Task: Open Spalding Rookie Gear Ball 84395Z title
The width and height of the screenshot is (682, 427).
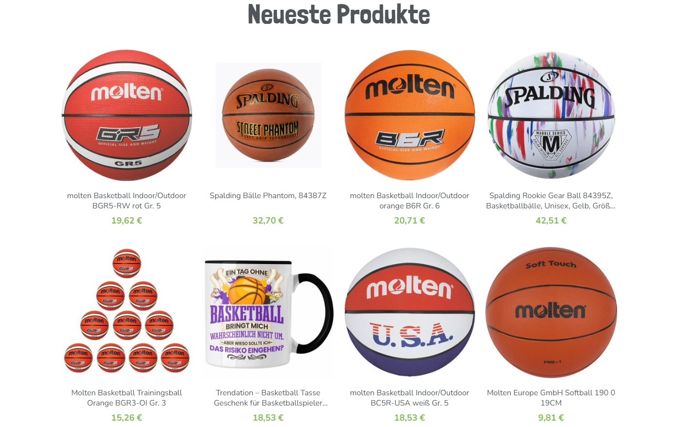Action: click(x=551, y=201)
